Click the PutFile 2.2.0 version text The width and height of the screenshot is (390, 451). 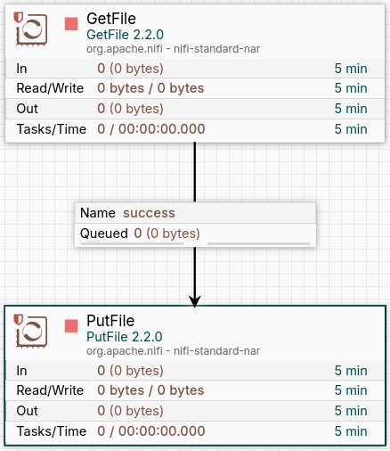point(125,337)
